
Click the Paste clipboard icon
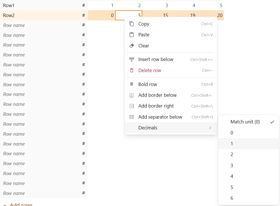pos(131,35)
